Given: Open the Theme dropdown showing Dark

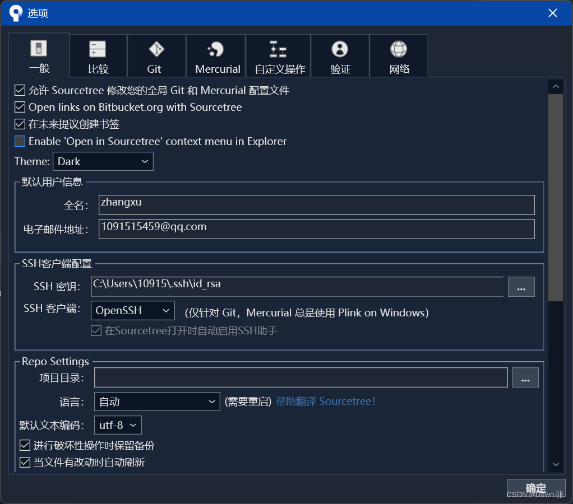Looking at the screenshot, I should click(103, 161).
